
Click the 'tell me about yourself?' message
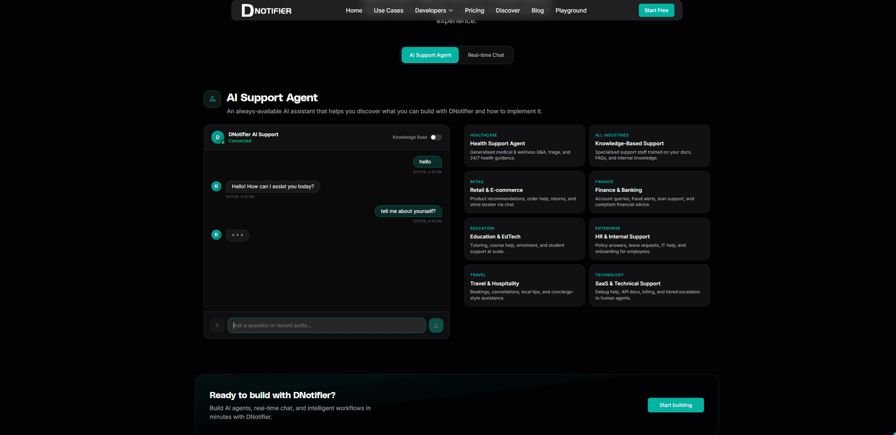(x=408, y=211)
